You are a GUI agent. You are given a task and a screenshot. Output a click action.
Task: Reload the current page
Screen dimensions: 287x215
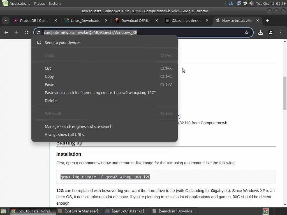pos(26,32)
